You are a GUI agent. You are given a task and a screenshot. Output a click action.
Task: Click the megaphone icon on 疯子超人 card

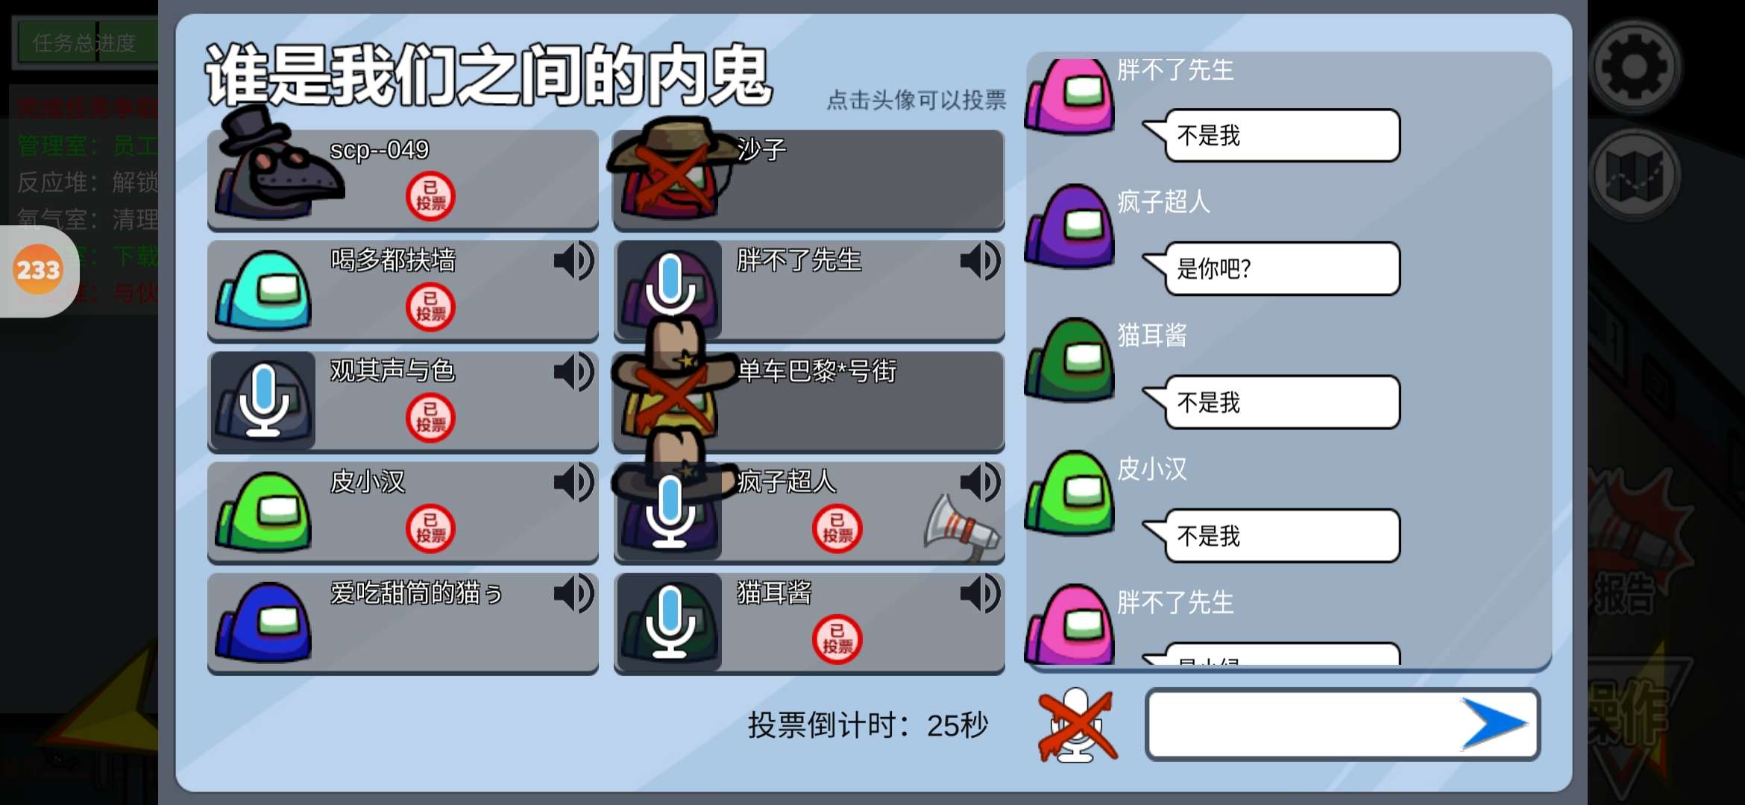(961, 526)
